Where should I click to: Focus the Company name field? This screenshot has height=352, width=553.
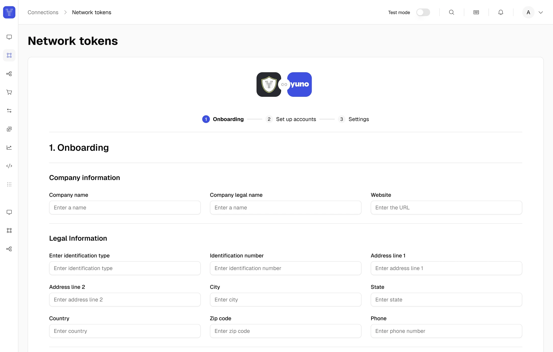(125, 207)
